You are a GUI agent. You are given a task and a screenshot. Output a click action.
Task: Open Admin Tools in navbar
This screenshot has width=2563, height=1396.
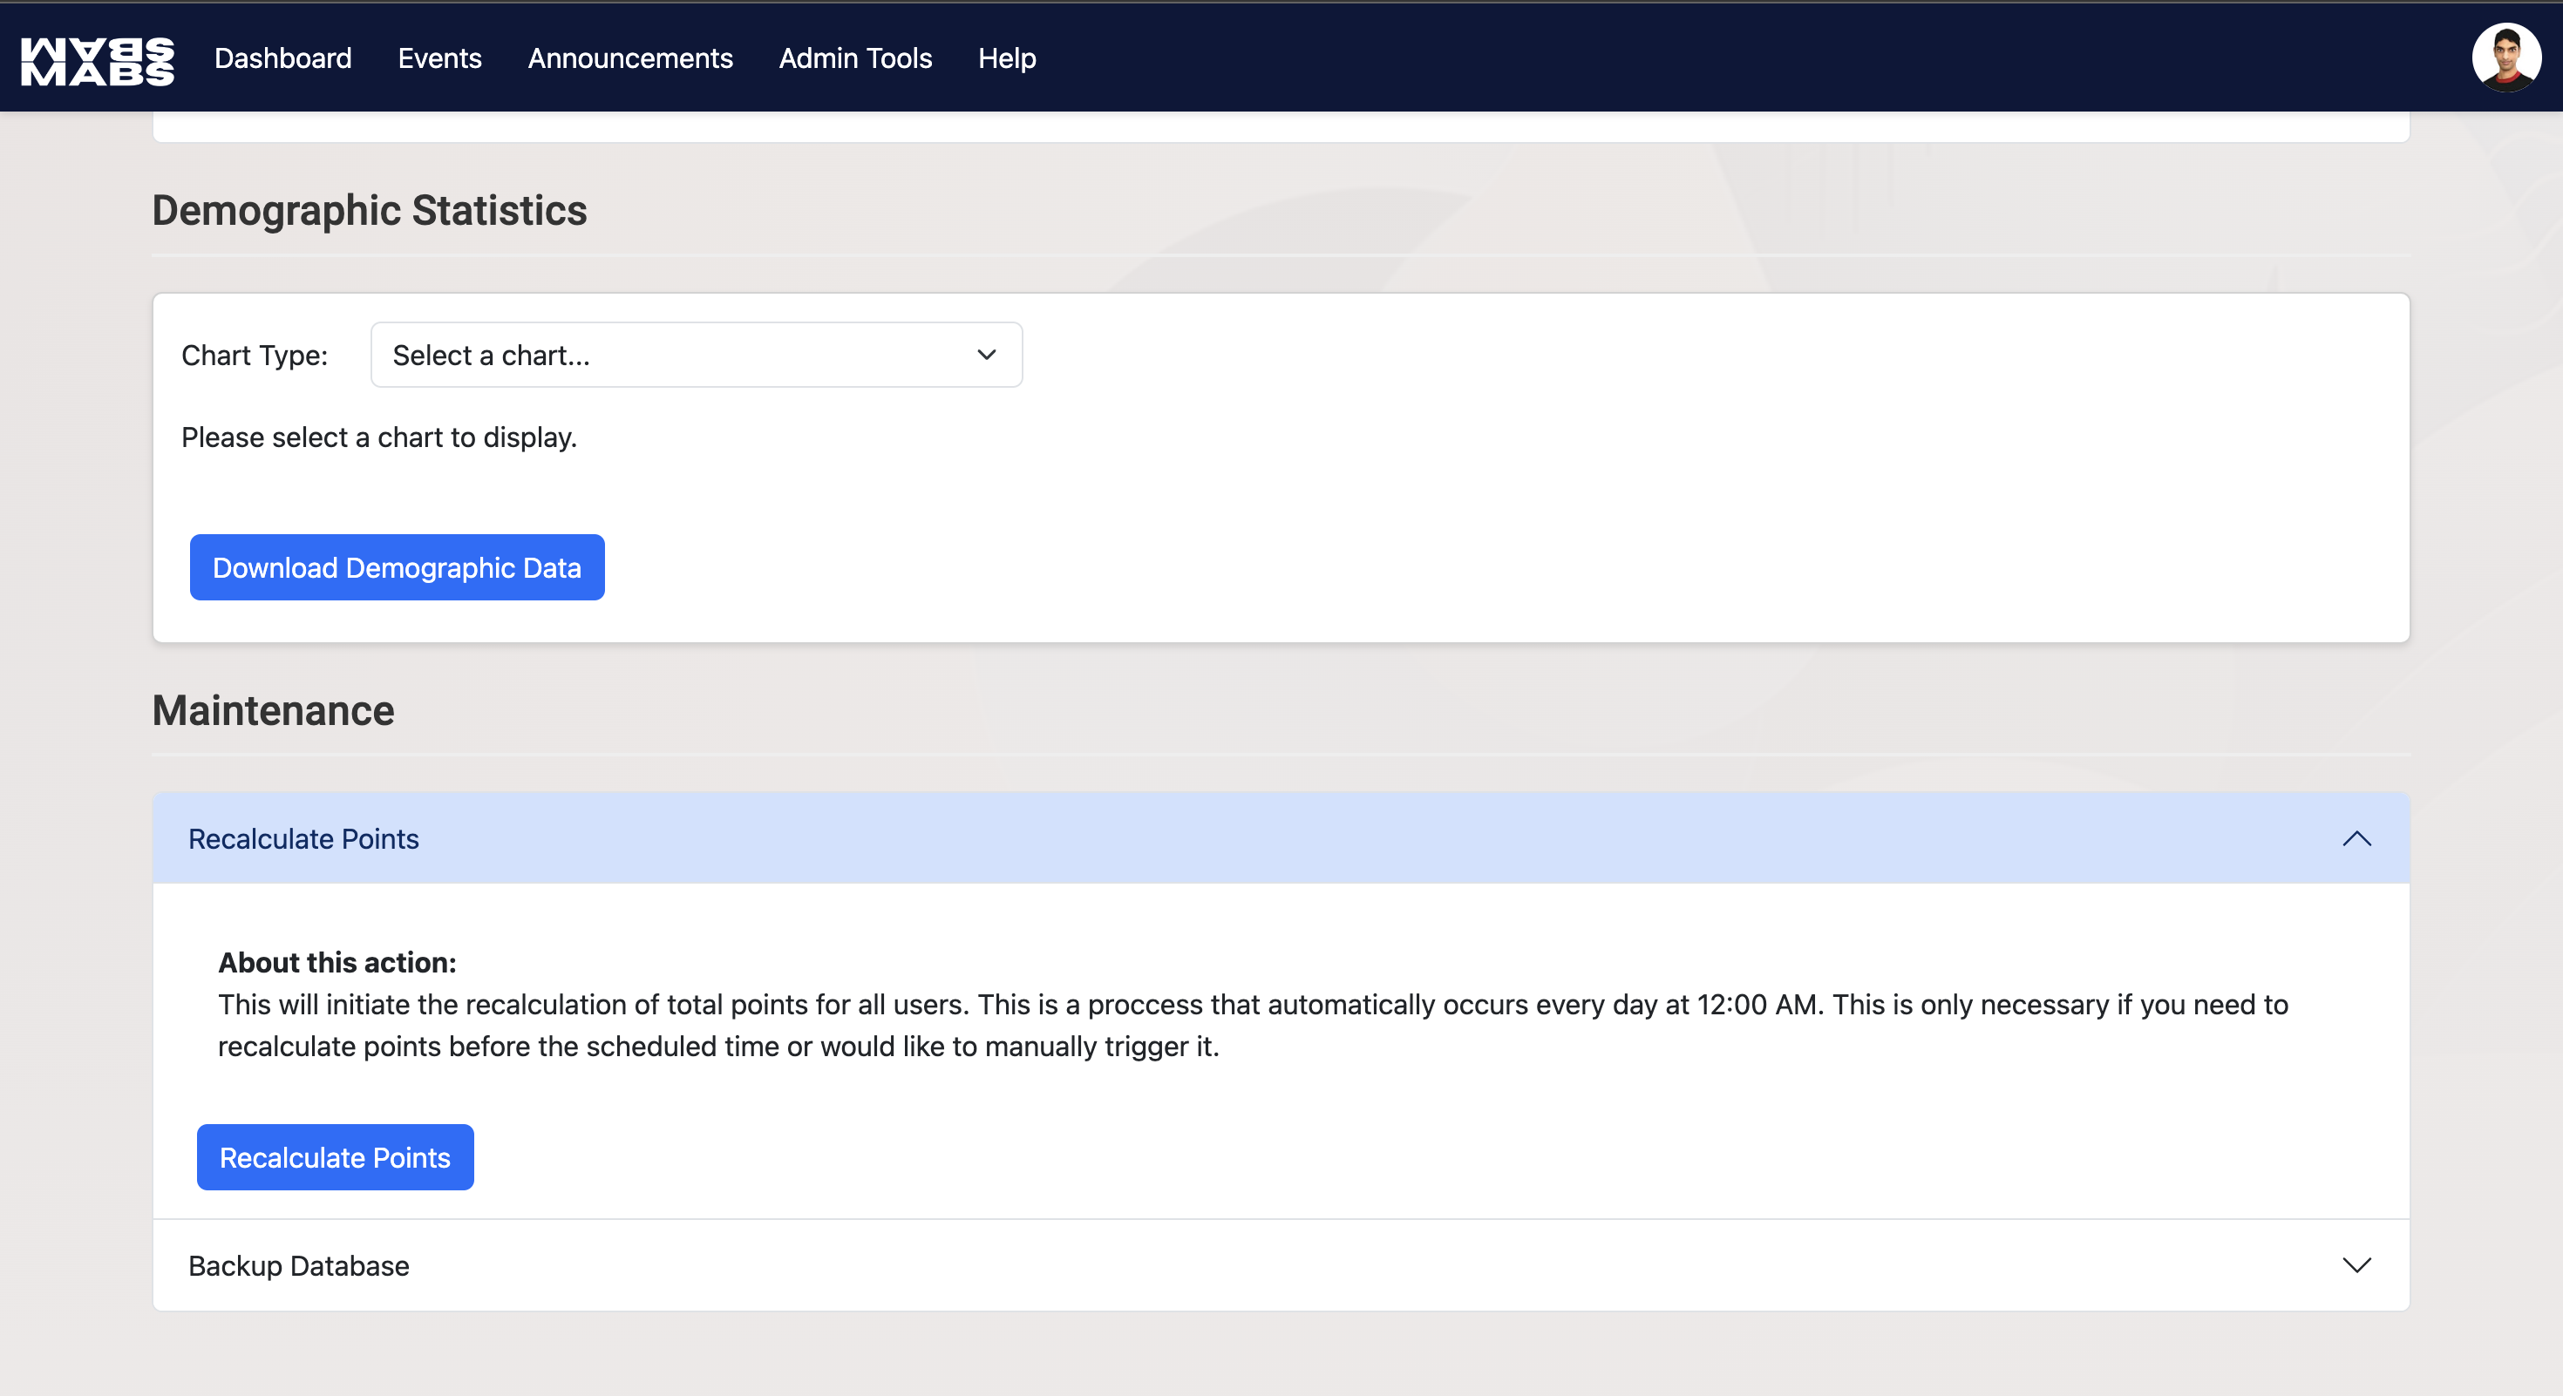(854, 58)
